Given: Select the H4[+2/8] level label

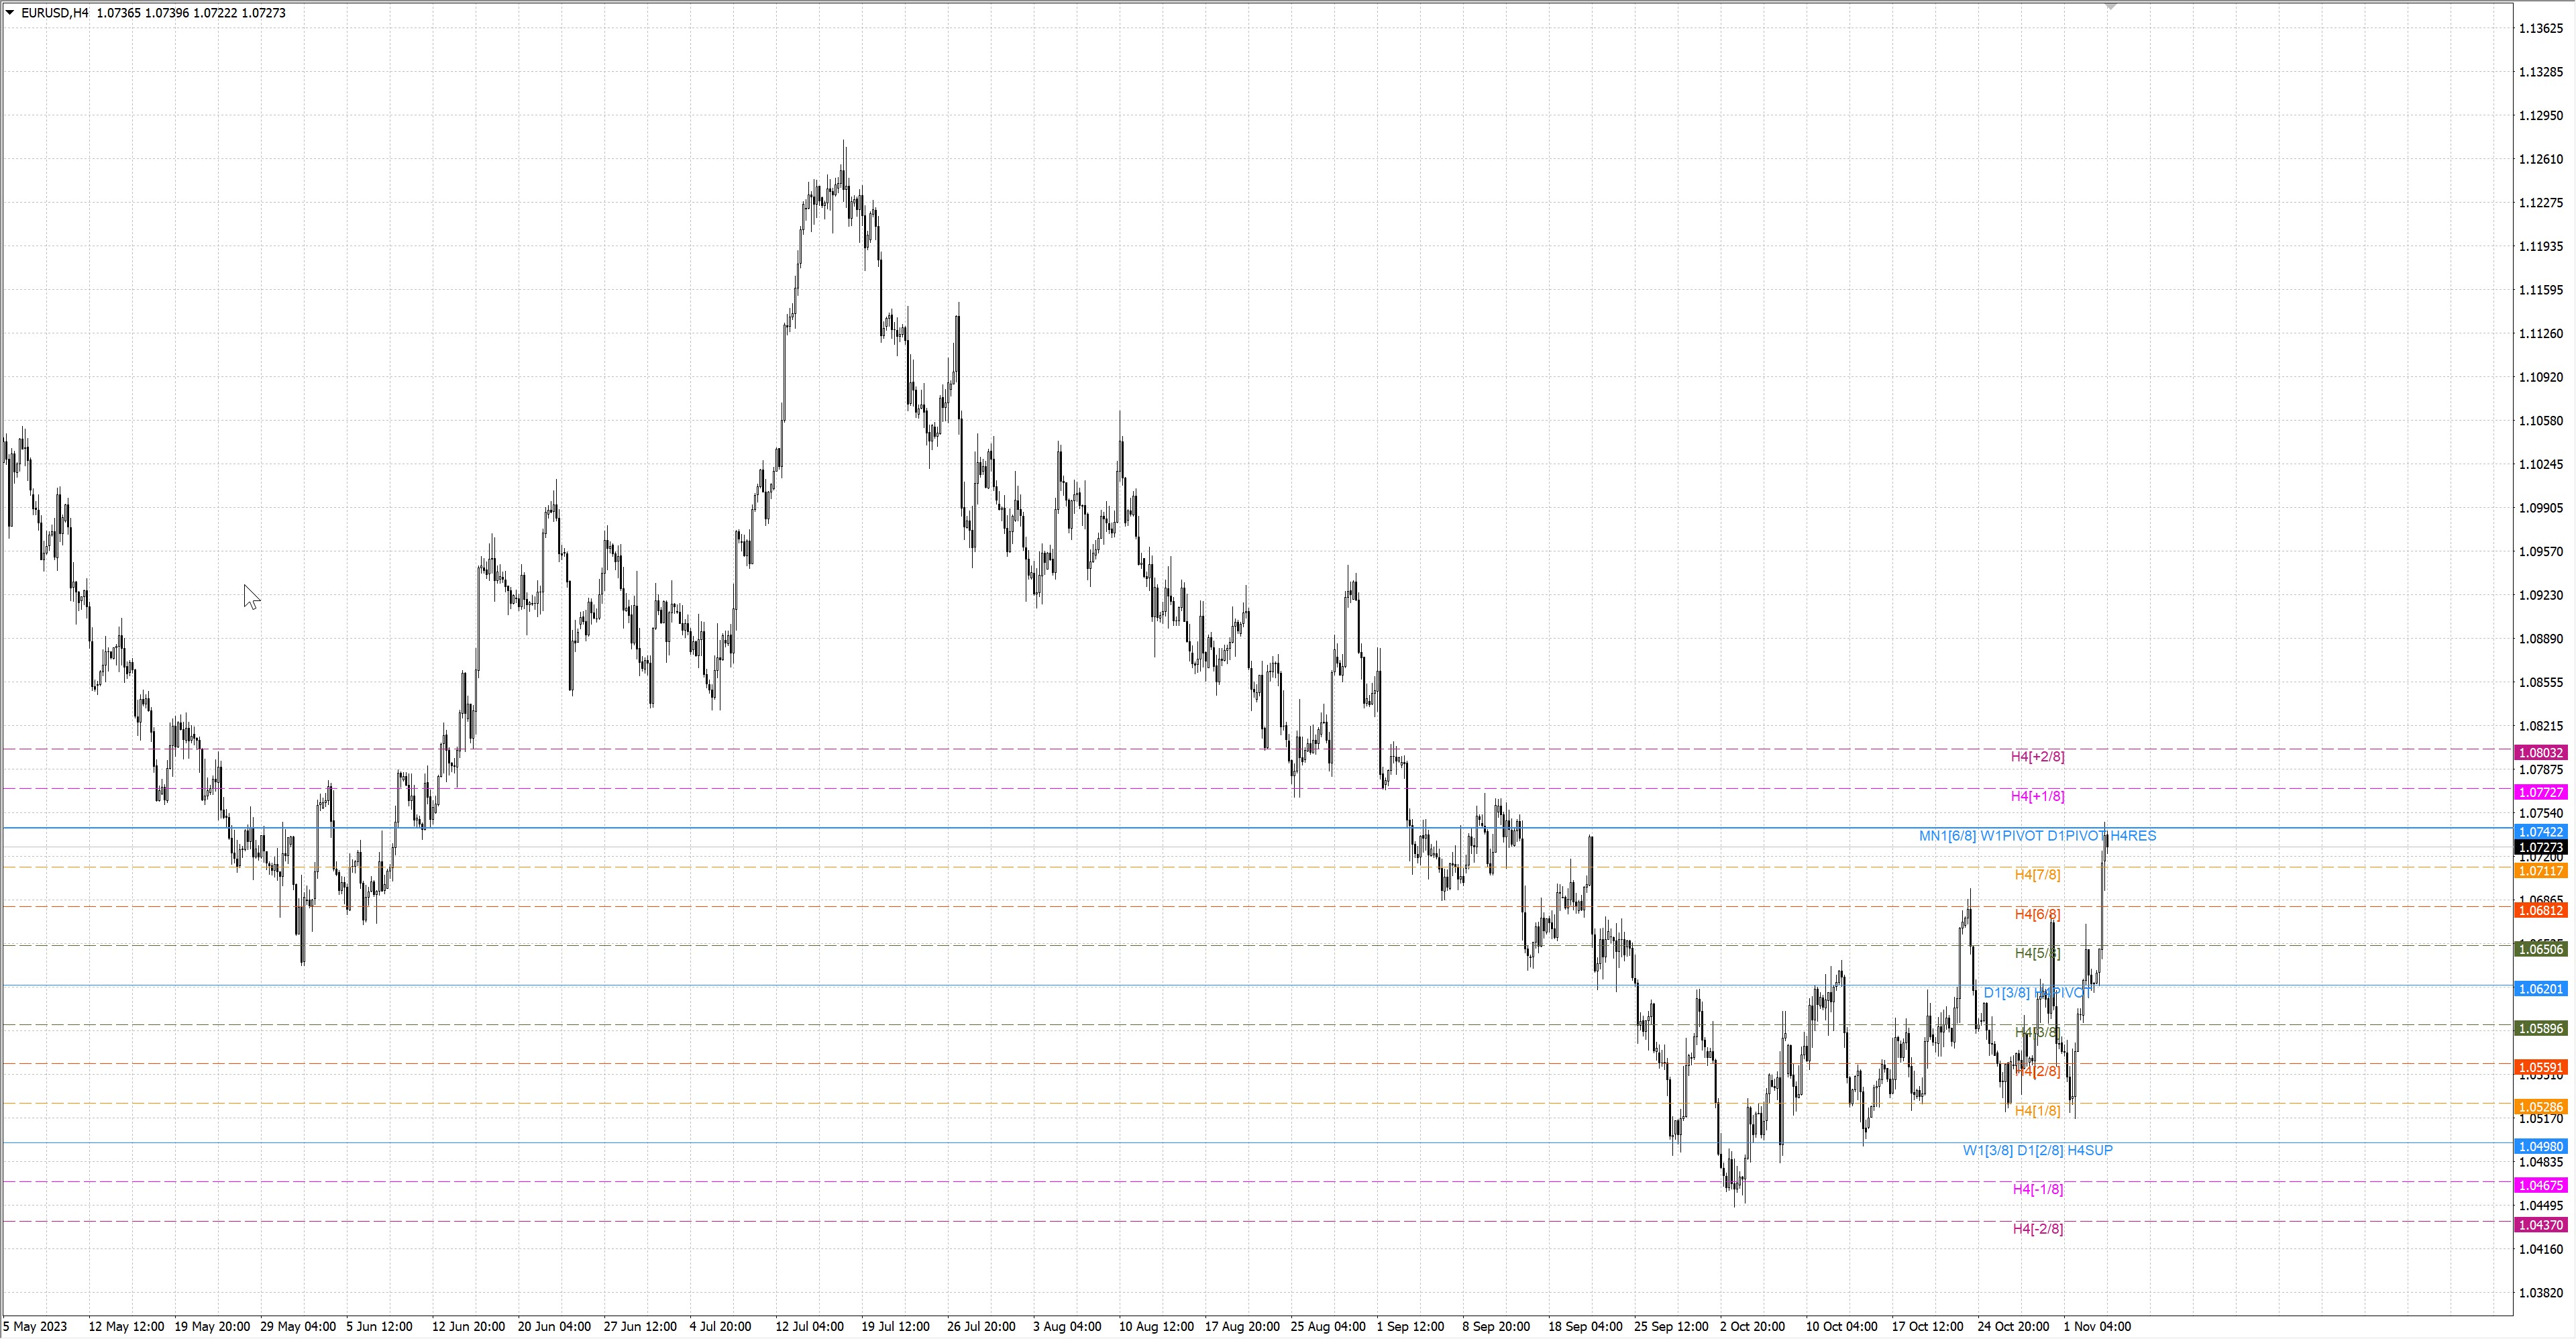Looking at the screenshot, I should click(x=2037, y=757).
